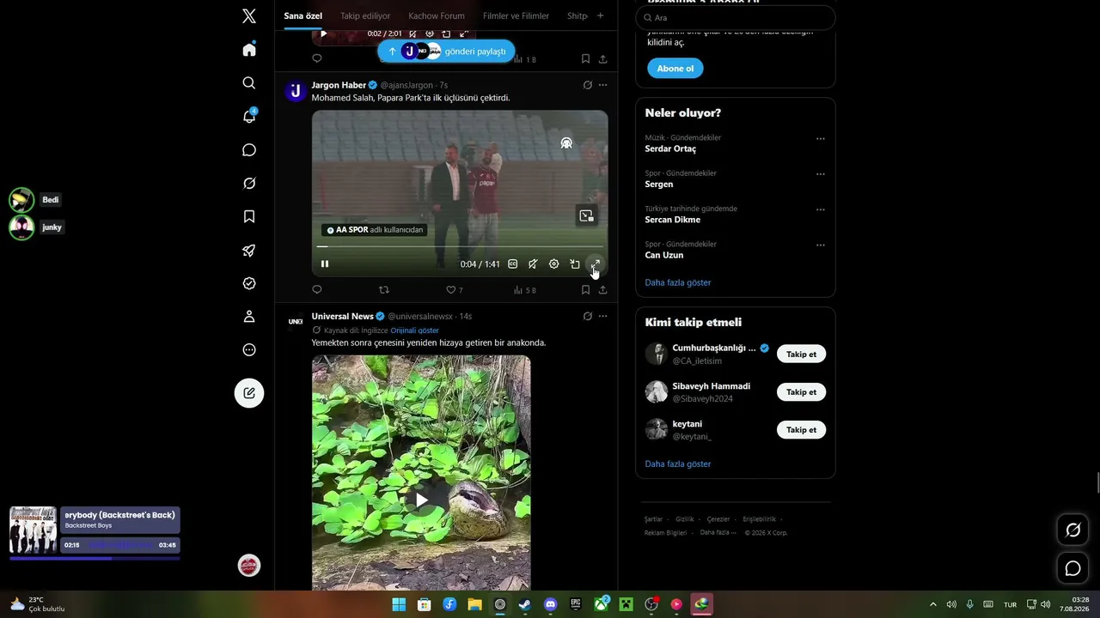Open more options for Can Uzun trend
The image size is (1100, 618).
[821, 245]
